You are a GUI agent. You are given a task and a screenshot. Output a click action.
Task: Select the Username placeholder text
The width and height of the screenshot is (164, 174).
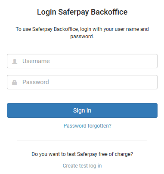(x=36, y=61)
